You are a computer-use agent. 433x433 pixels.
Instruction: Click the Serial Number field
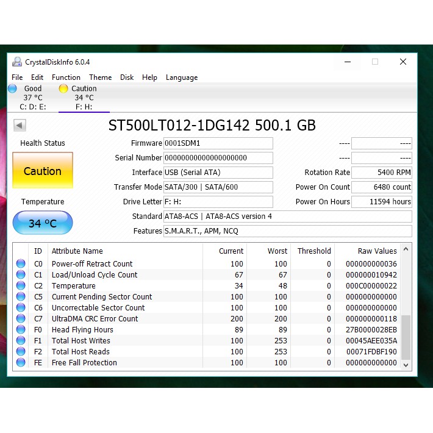[218, 158]
